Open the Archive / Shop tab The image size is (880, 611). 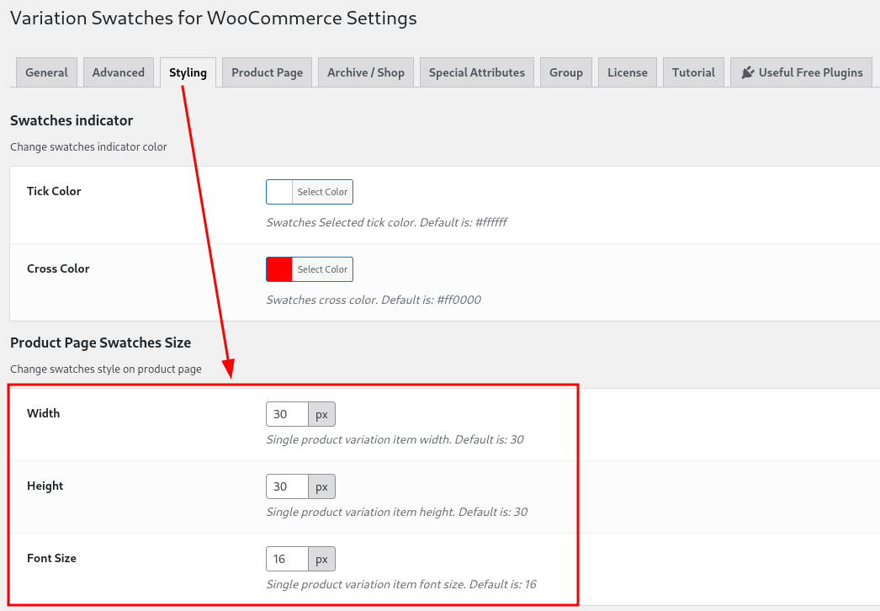pos(366,72)
